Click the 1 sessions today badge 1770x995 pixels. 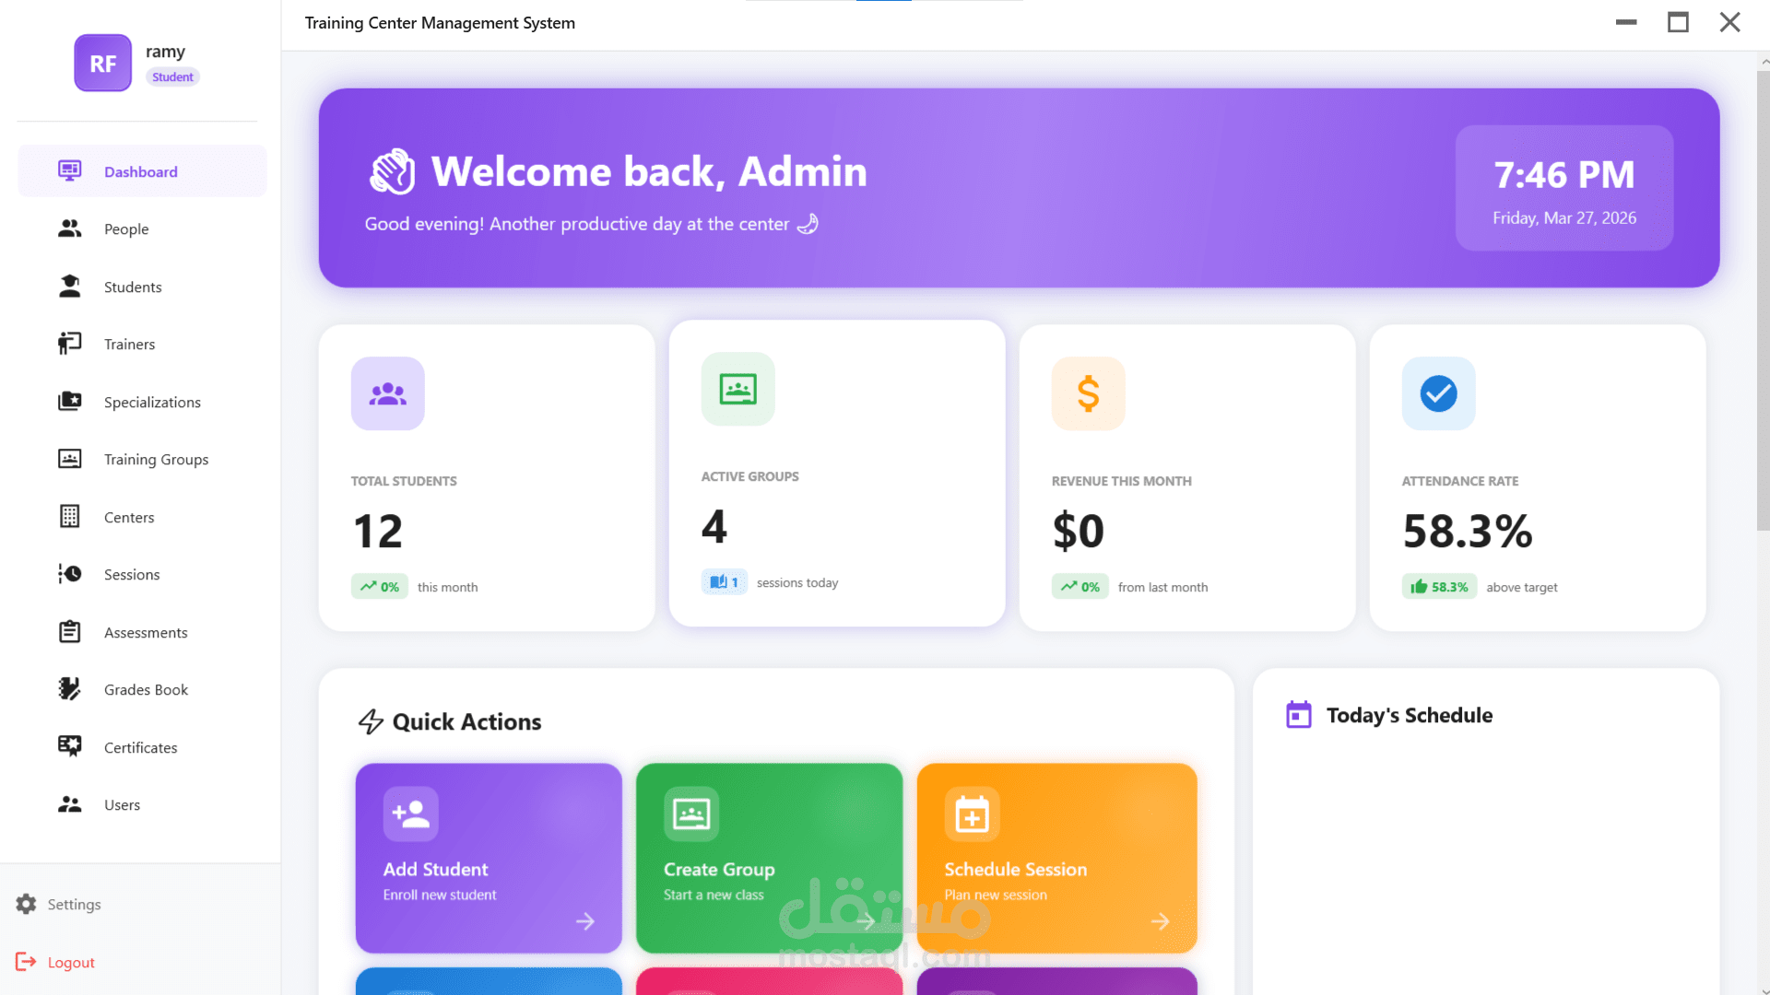pyautogui.click(x=725, y=582)
